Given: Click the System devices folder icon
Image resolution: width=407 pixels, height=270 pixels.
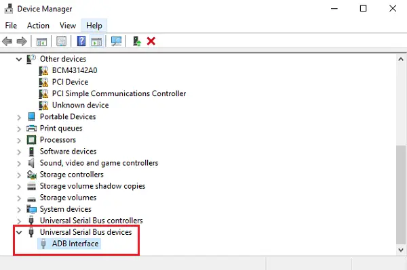Looking at the screenshot, I should (31, 209).
